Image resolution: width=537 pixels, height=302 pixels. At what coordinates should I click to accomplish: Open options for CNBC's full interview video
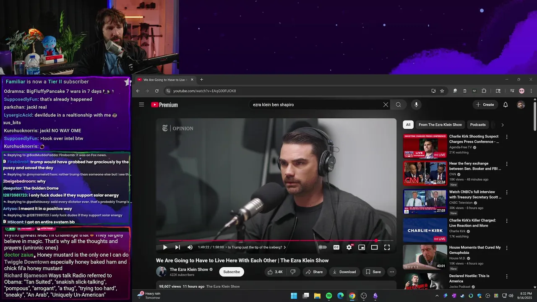[507, 193]
